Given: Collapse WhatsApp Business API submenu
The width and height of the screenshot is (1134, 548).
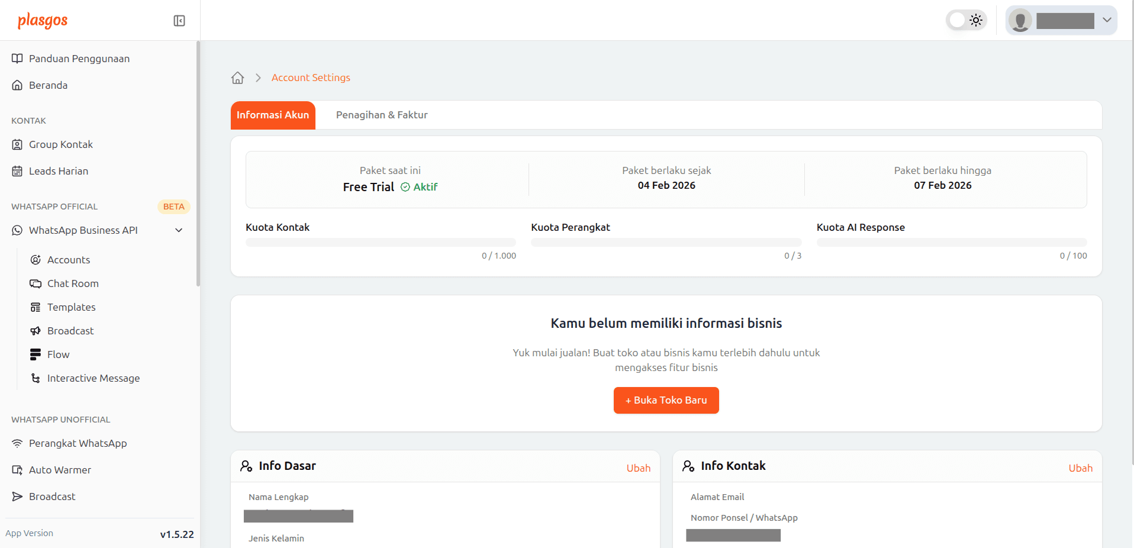Looking at the screenshot, I should tap(179, 230).
